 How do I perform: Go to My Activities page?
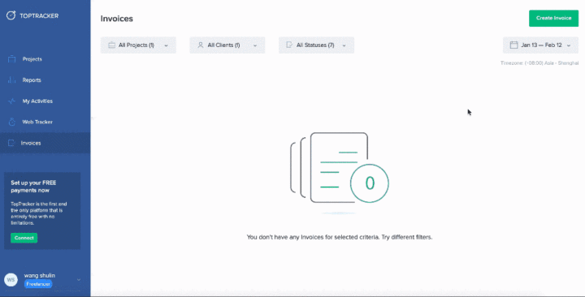pyautogui.click(x=45, y=101)
